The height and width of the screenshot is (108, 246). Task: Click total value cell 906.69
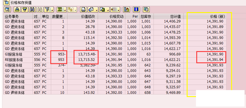pyautogui.click(x=169, y=54)
